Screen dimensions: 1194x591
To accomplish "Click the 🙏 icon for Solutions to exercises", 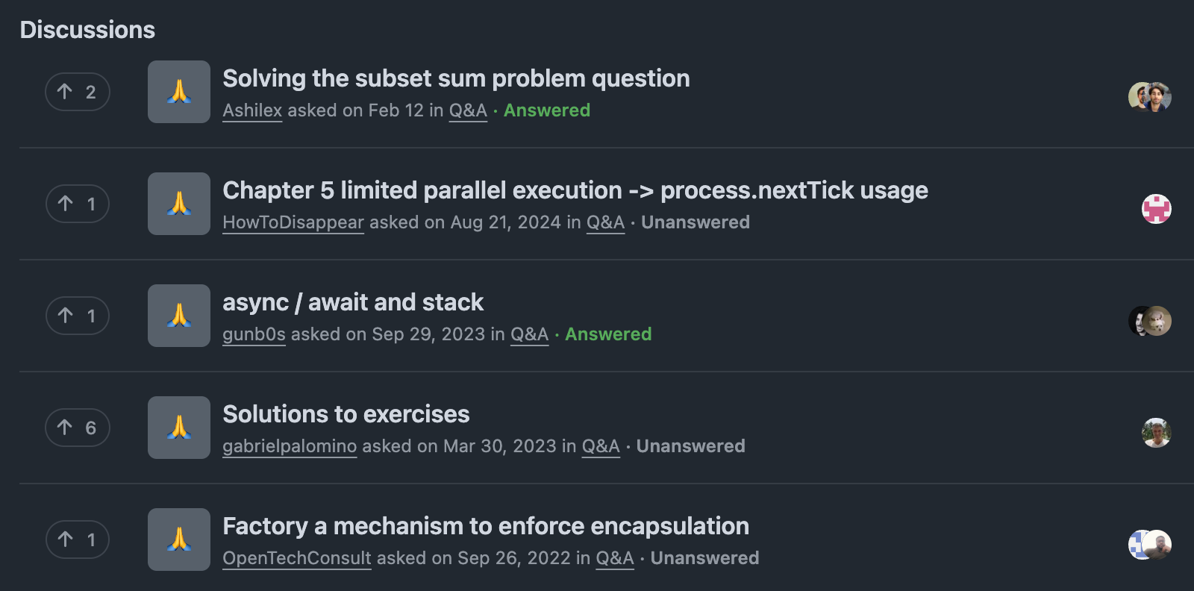I will [178, 428].
